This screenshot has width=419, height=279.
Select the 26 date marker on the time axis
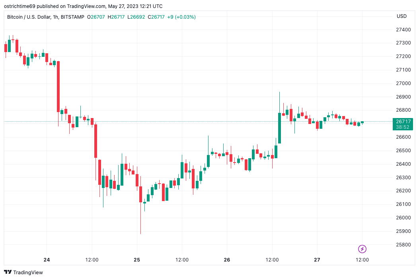point(227,260)
